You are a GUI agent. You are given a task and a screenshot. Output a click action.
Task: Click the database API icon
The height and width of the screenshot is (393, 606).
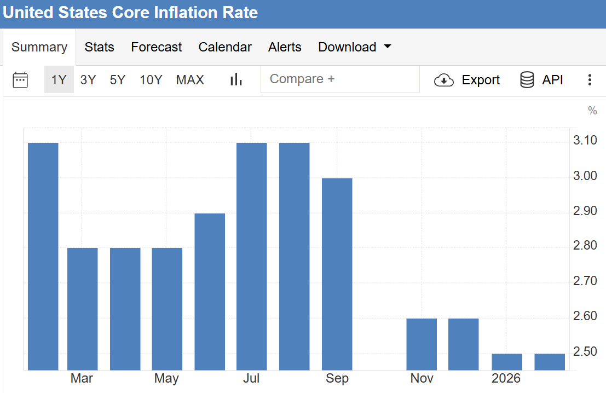coord(527,80)
